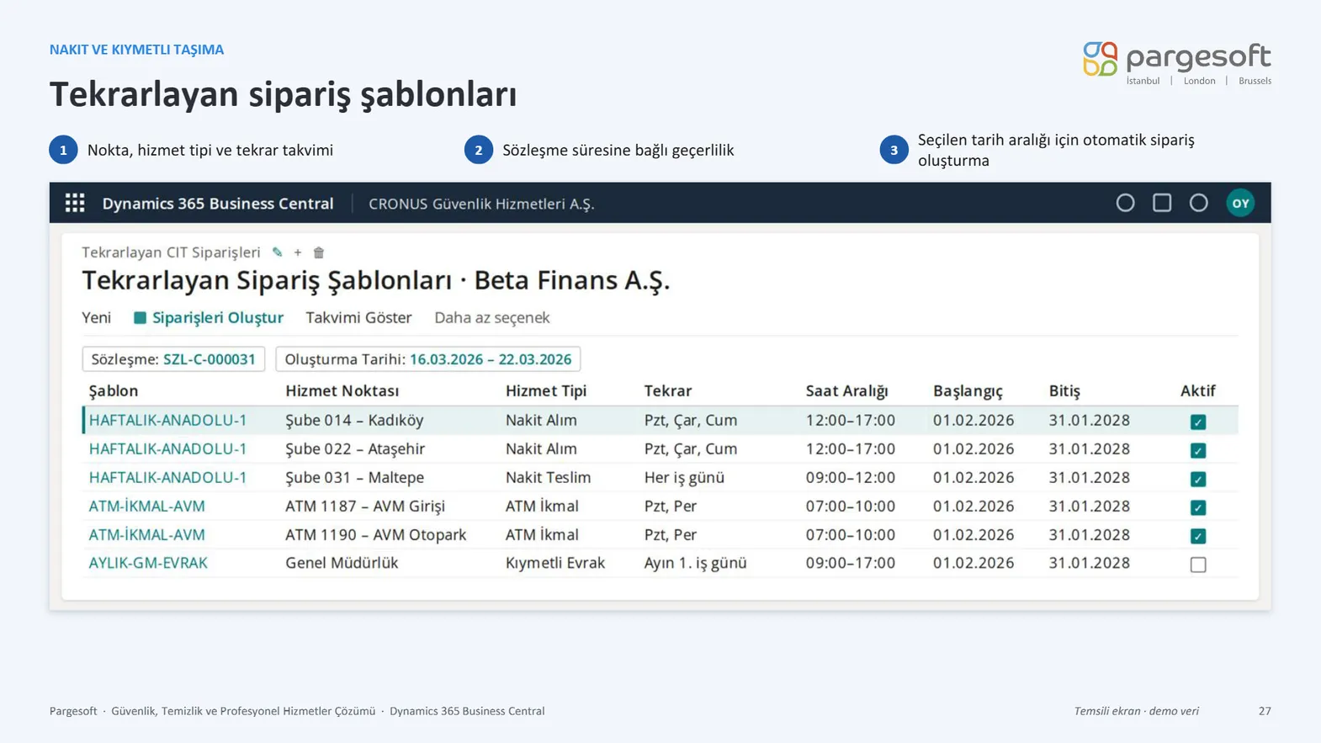Sort by the Hizmet Noktası column header
Screen dimensions: 1321x743
[342, 390]
